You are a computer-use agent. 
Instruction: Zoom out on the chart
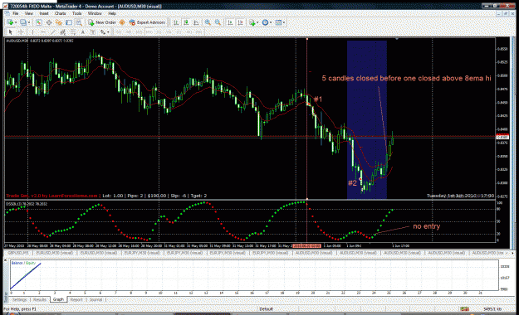click(x=218, y=22)
